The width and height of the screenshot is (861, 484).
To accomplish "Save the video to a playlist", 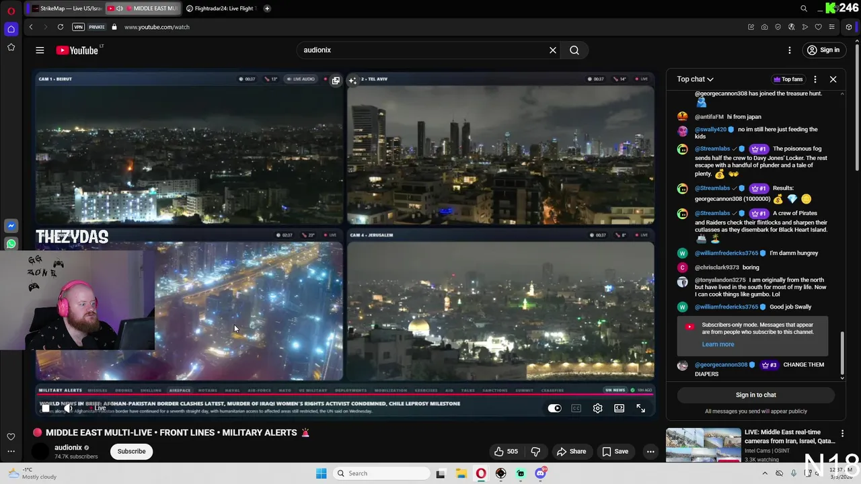I will pyautogui.click(x=615, y=451).
